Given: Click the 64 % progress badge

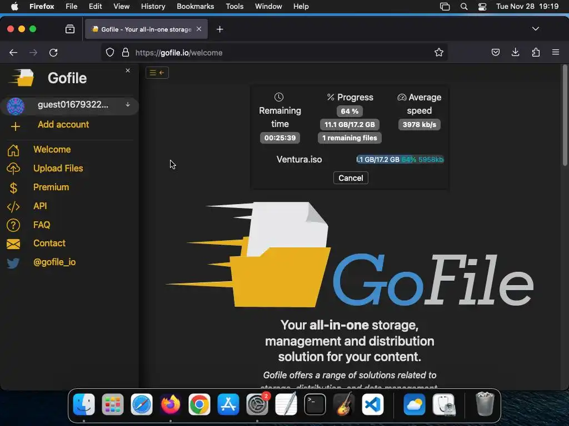Looking at the screenshot, I should click(350, 111).
